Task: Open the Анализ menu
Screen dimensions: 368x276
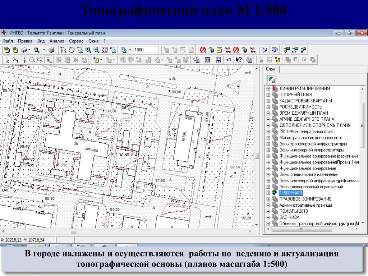Action: [57, 41]
